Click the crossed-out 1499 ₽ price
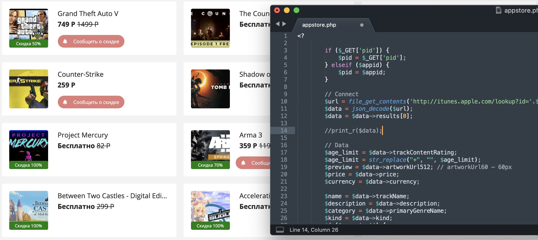This screenshot has height=240, width=538. click(88, 24)
